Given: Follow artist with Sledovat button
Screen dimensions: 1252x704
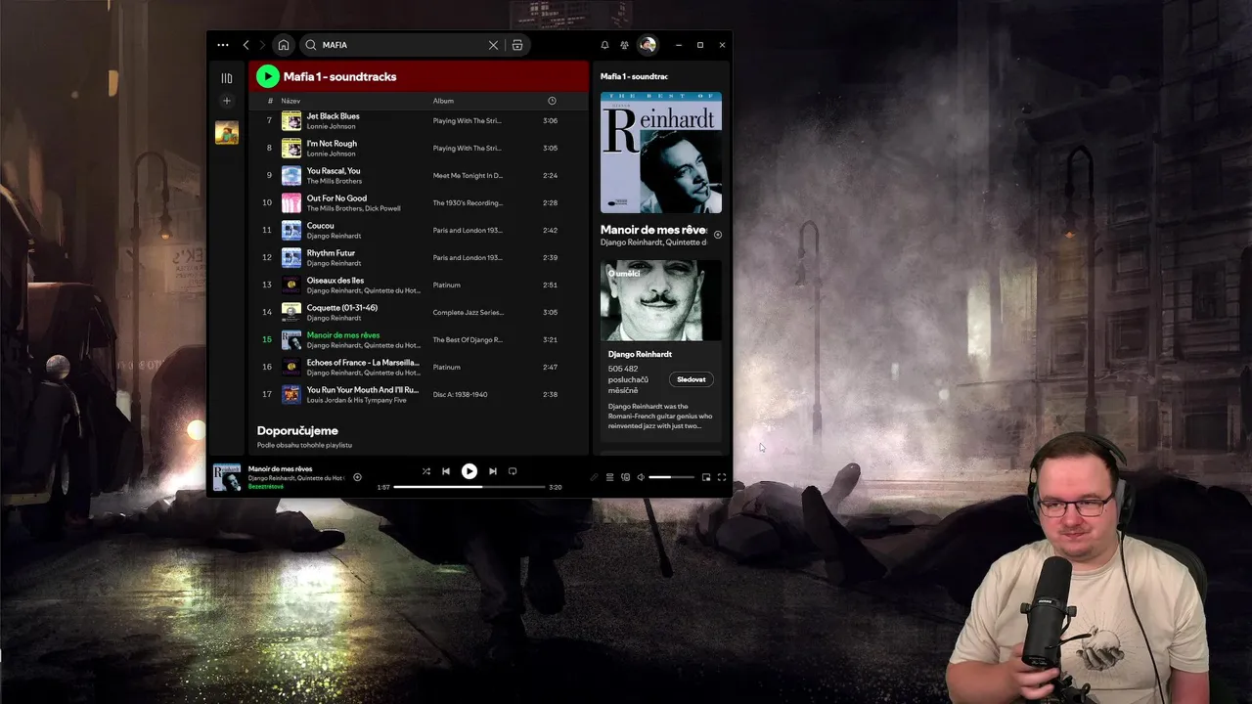Looking at the screenshot, I should pyautogui.click(x=691, y=379).
